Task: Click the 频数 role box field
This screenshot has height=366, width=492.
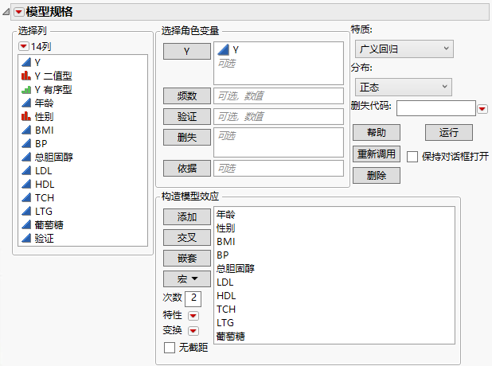Action: pos(279,95)
